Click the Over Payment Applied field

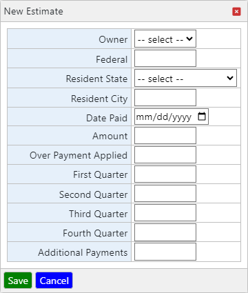coord(165,155)
